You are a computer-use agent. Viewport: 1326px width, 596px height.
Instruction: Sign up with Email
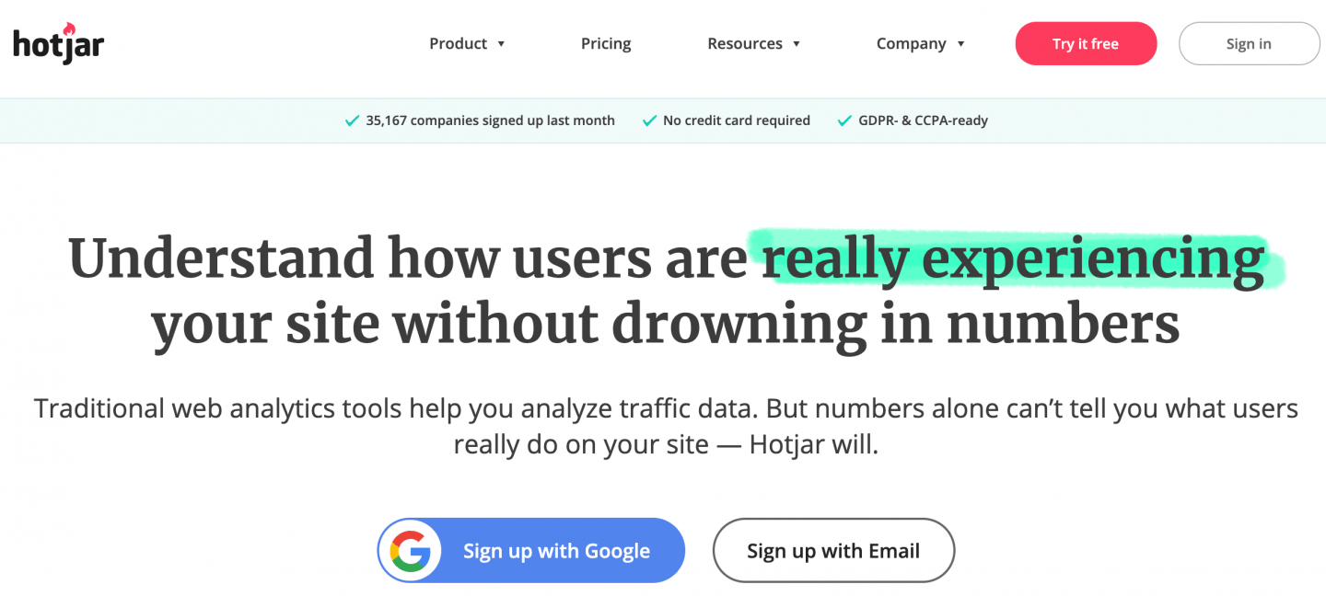coord(833,550)
